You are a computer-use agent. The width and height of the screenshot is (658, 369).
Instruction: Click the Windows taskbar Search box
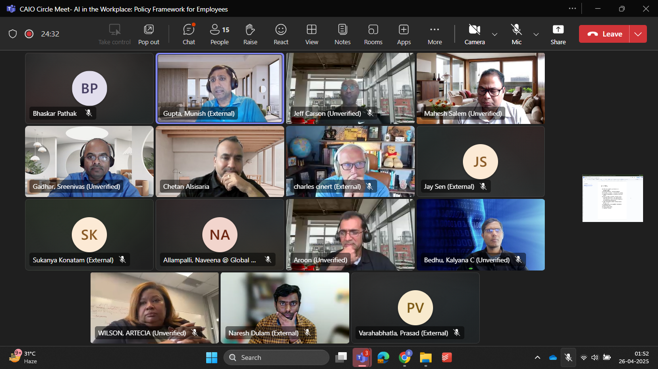(x=276, y=357)
